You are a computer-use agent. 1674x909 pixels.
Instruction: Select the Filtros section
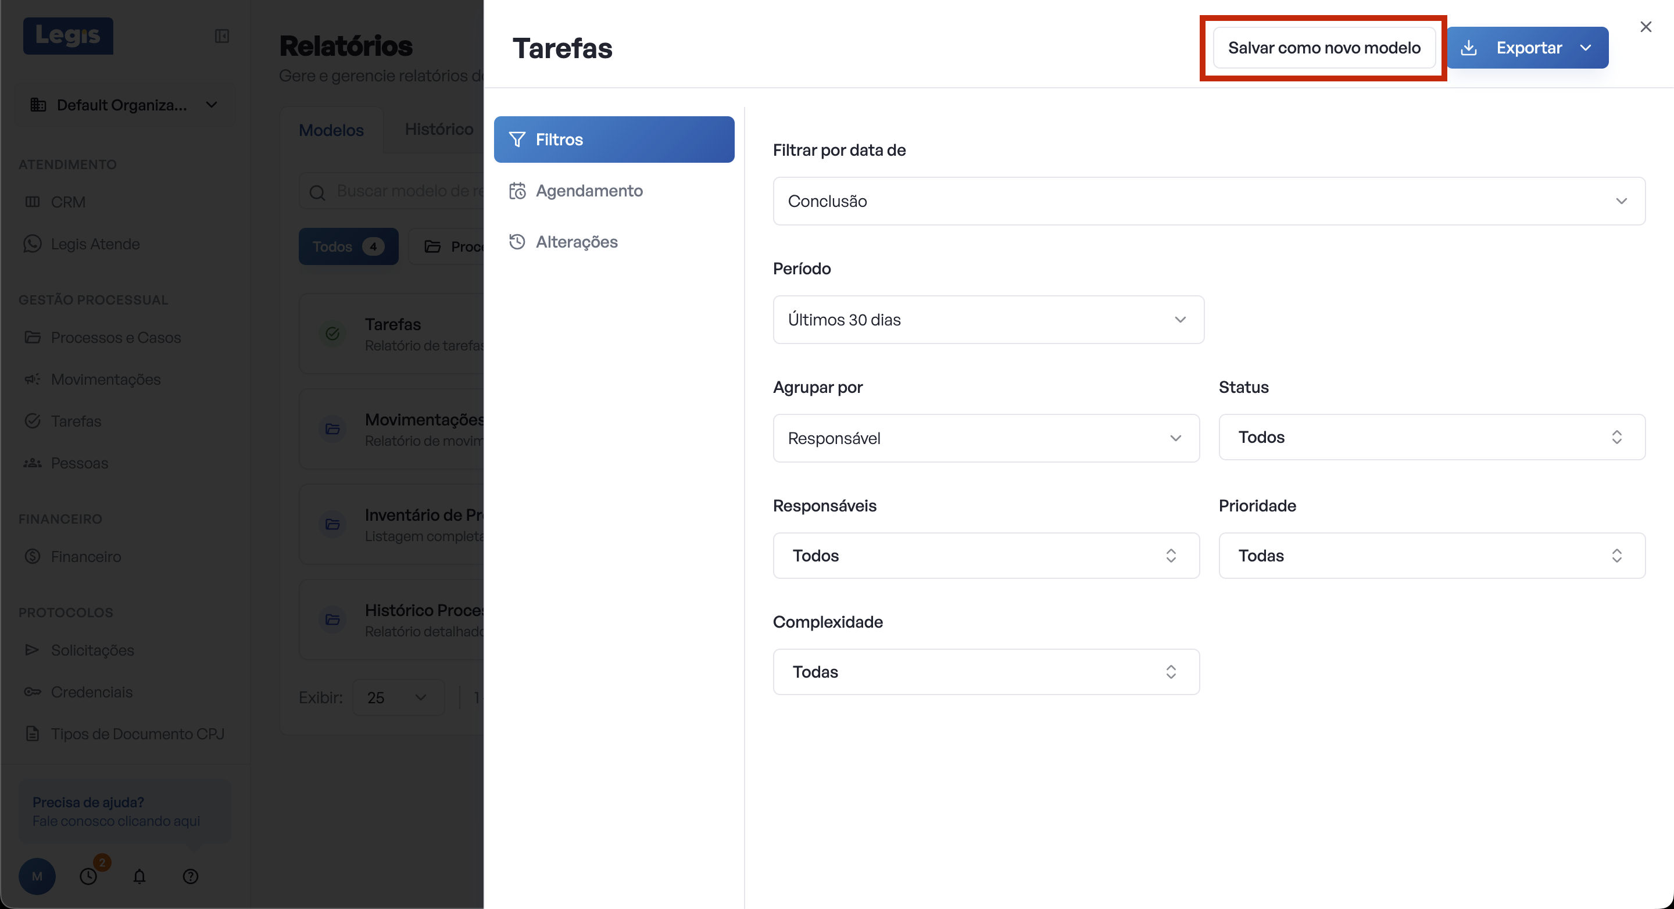point(613,139)
